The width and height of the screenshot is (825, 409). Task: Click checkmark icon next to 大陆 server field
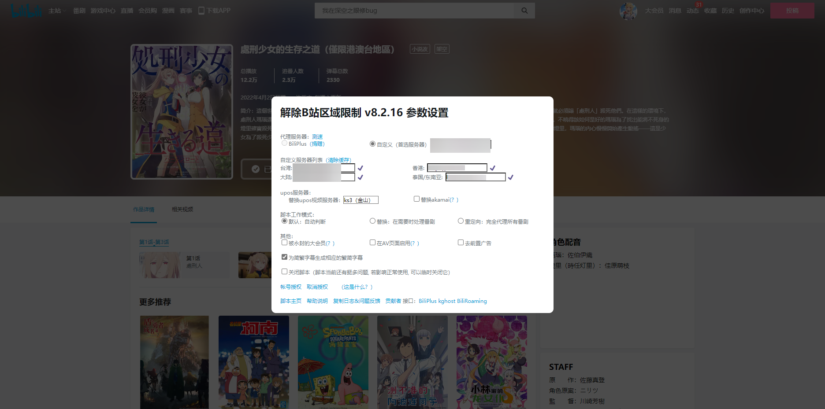click(360, 177)
